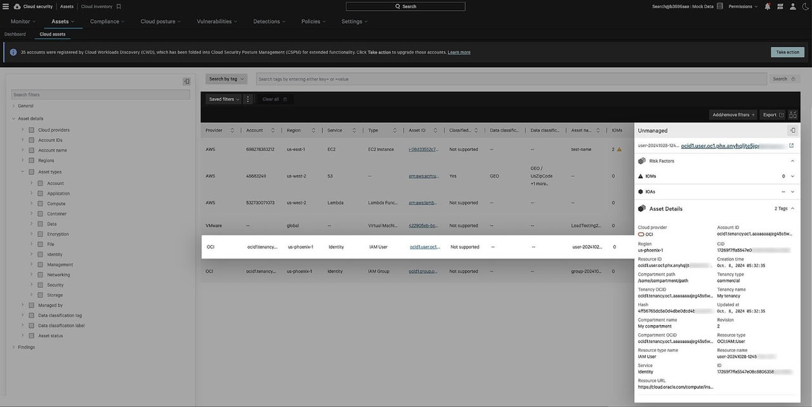Image resolution: width=812 pixels, height=407 pixels.
Task: Check the Cloud providers filter checkbox
Action: click(31, 130)
